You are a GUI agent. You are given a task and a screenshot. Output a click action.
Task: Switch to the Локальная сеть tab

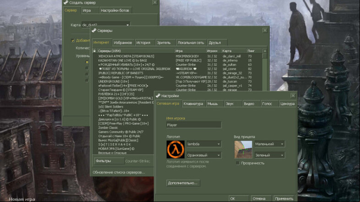click(191, 43)
